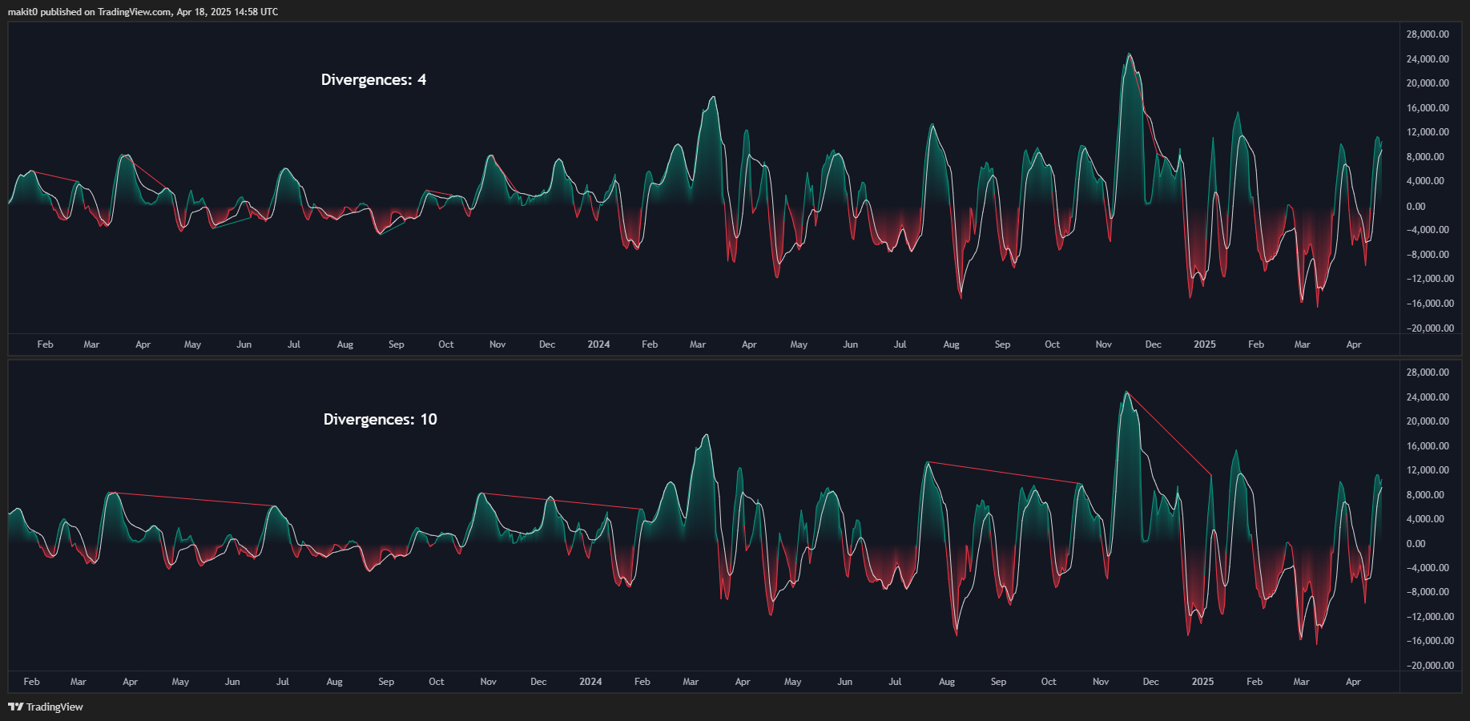Select the 'Divergences: 4' label in the upper chart
Image resolution: width=1470 pixels, height=721 pixels.
pyautogui.click(x=373, y=79)
